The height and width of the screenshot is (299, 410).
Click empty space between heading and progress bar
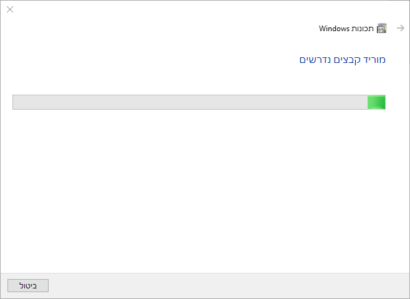click(205, 80)
